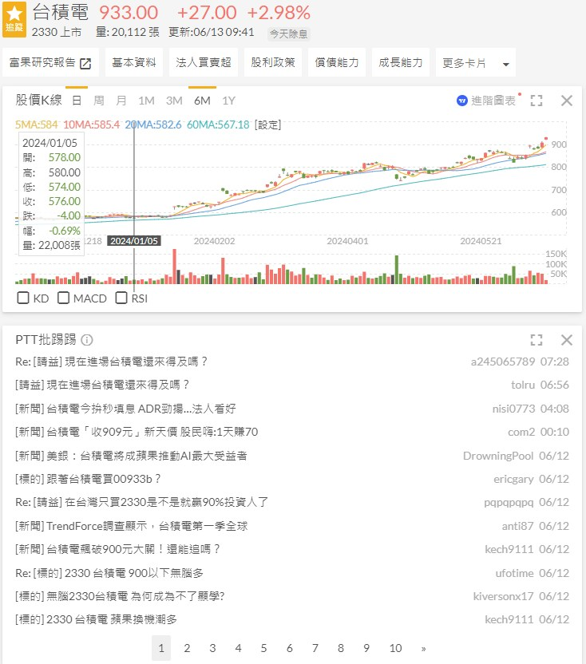
Task: Click the 933.00 stock price
Action: coord(129,12)
